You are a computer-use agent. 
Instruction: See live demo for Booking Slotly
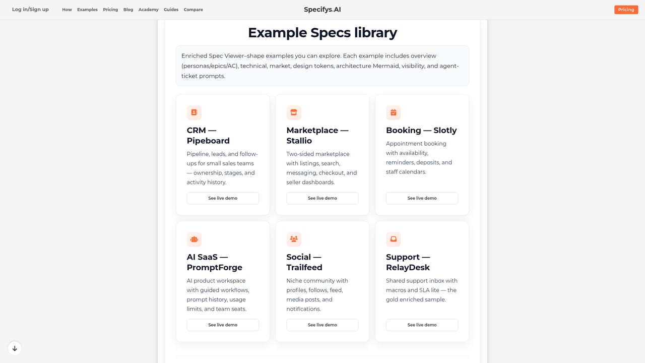pos(422,198)
